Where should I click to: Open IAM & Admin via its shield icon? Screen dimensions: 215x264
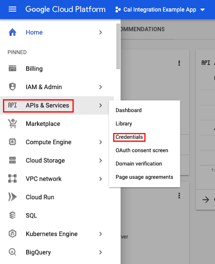pyautogui.click(x=12, y=87)
